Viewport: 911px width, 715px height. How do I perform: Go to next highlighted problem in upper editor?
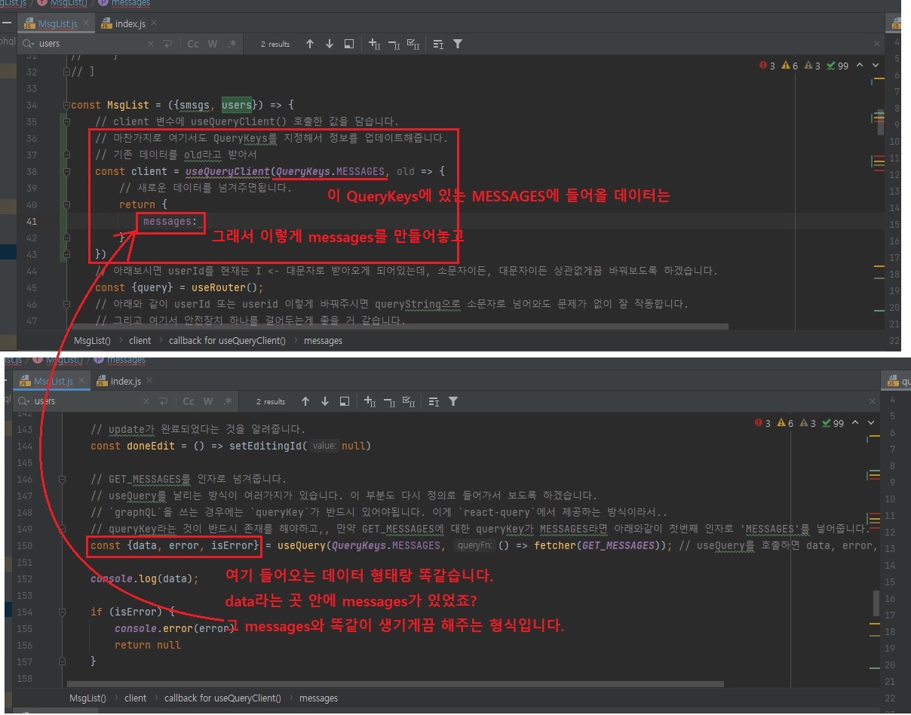point(876,66)
